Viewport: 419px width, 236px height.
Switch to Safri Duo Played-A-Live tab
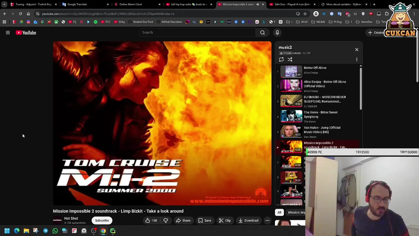point(292,4)
